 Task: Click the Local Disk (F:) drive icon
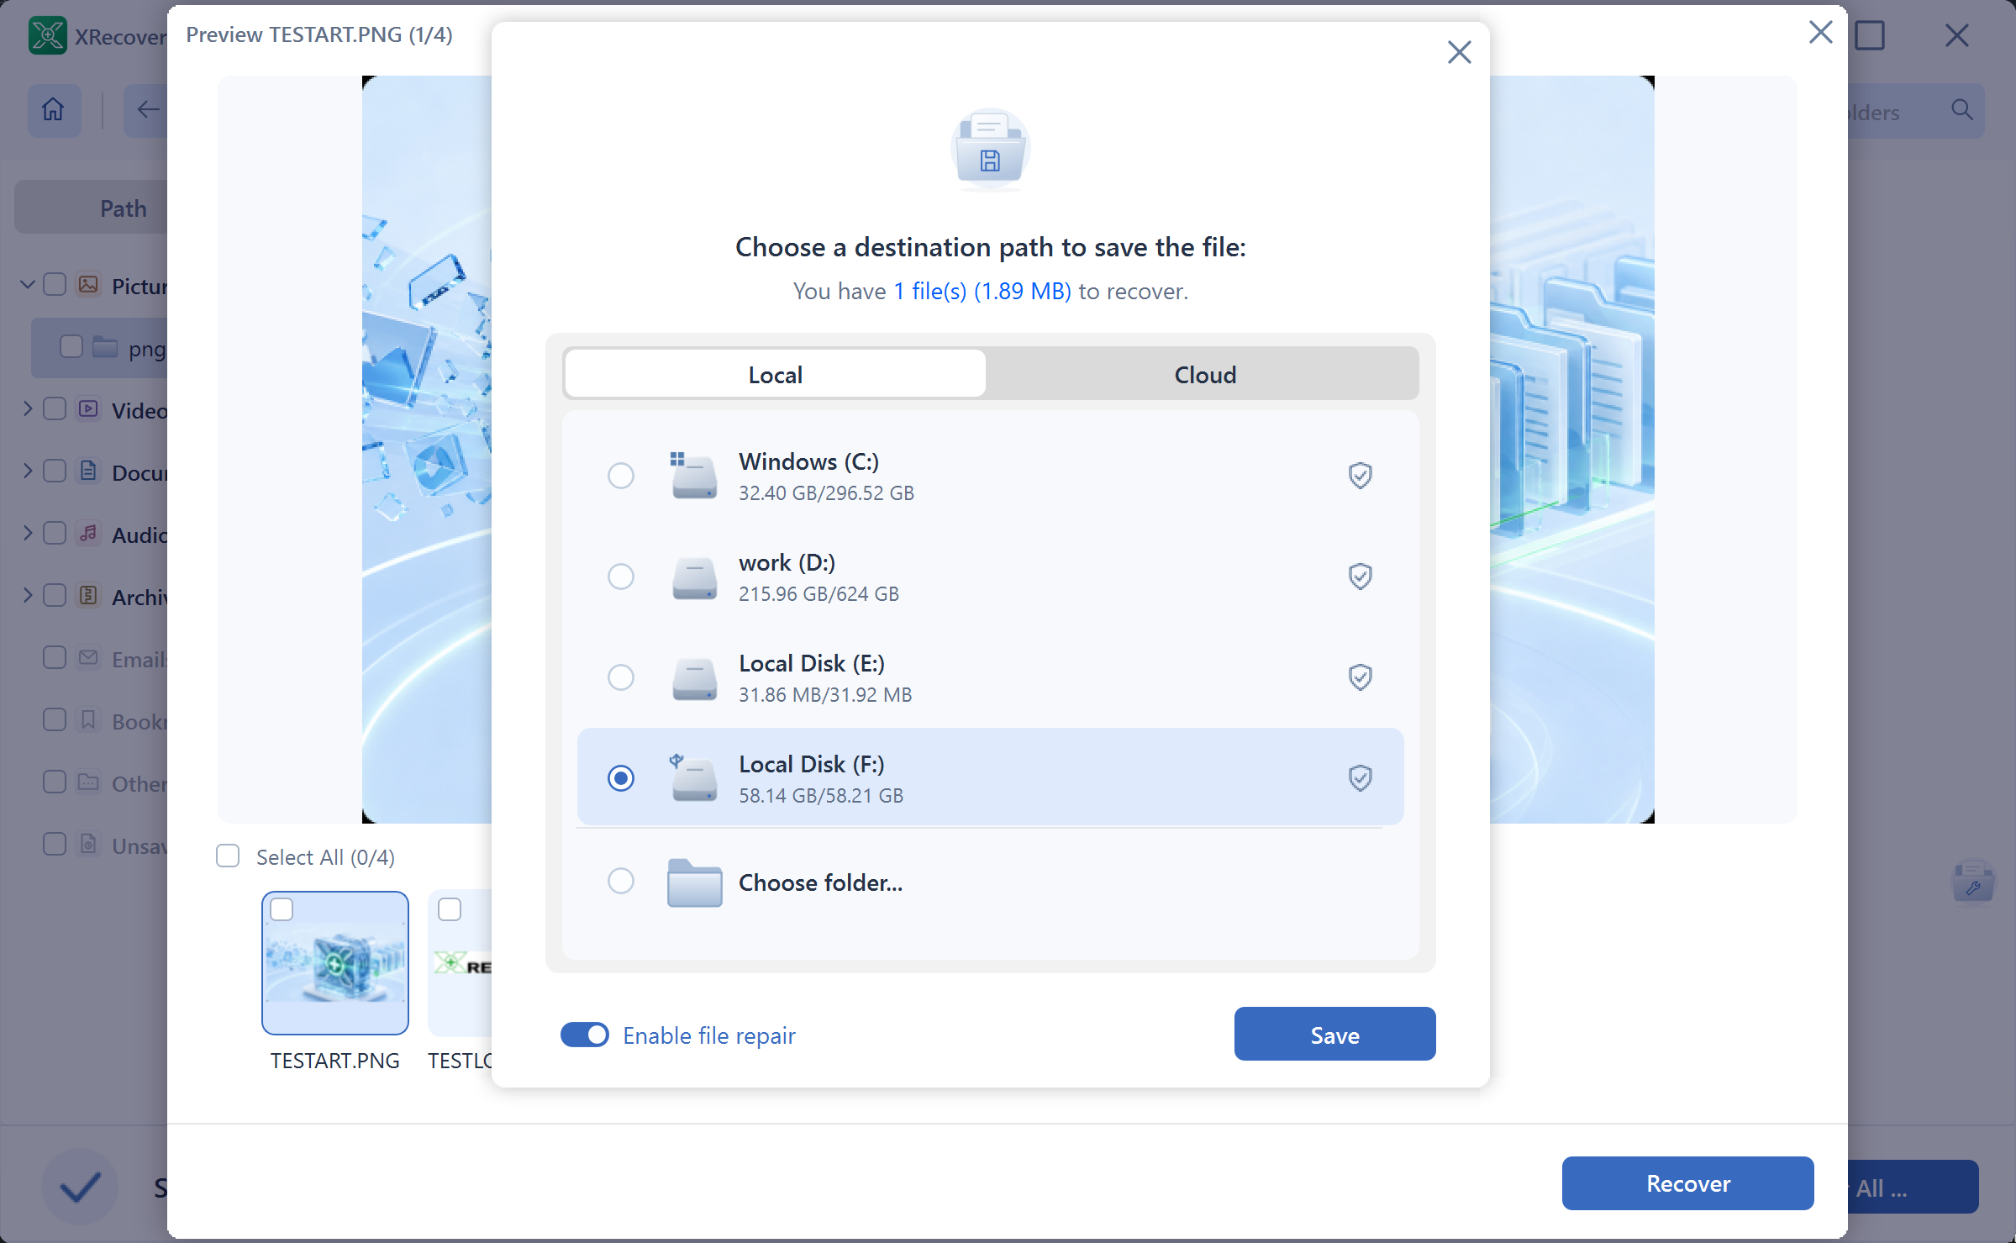point(693,778)
